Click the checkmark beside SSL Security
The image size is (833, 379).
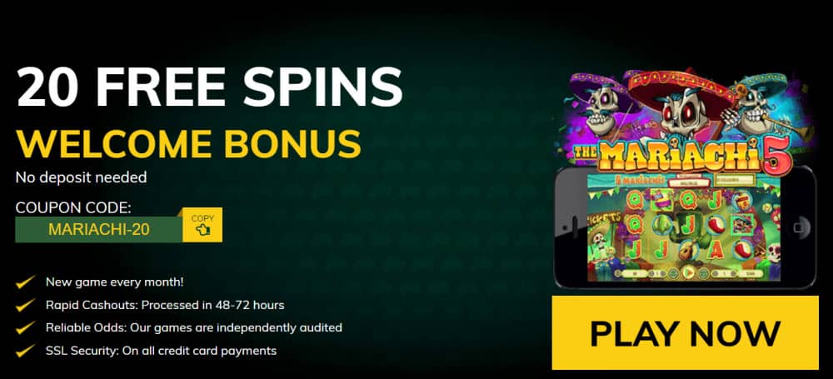[25, 351]
